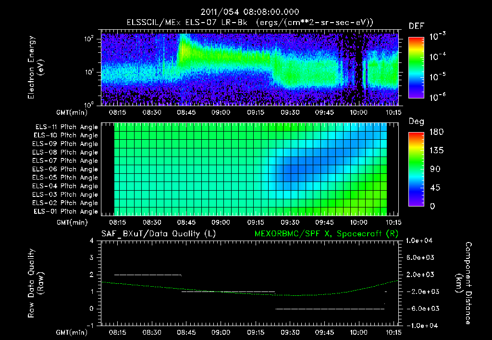
Task: Click the 'ELS-11 Pitch Angle' row label
Action: point(66,127)
